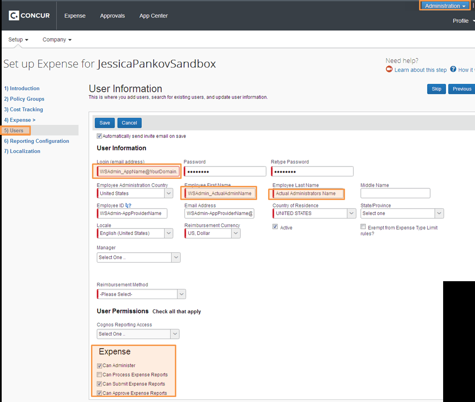Click the Employee ID field
The image size is (475, 402).
click(x=132, y=213)
